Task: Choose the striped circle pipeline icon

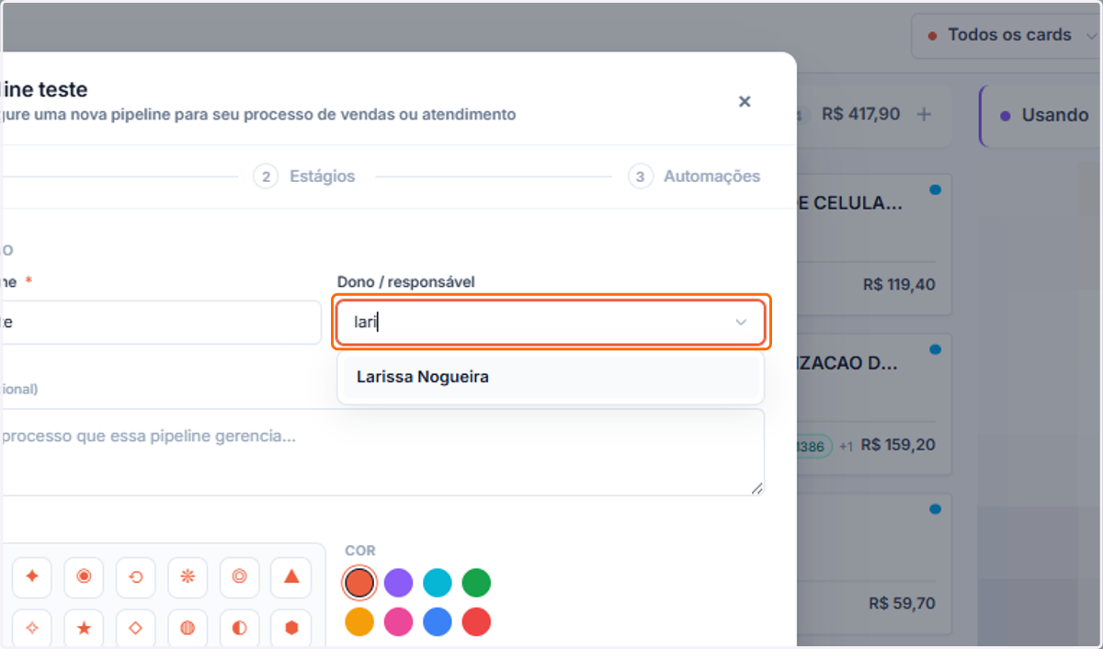Action: pyautogui.click(x=188, y=629)
